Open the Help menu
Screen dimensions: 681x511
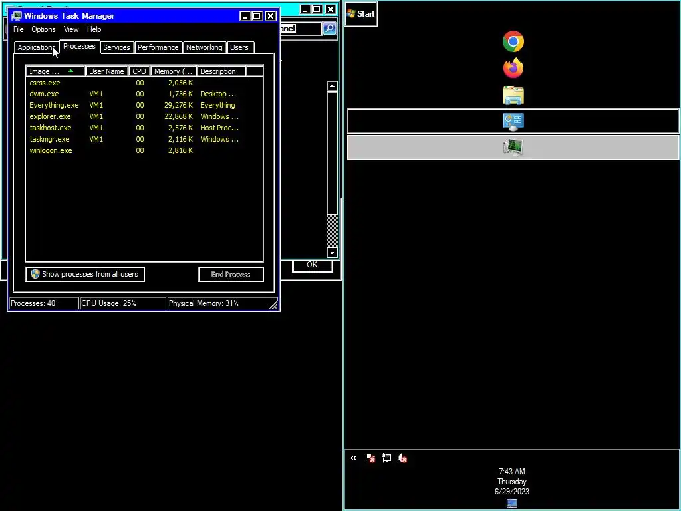click(x=94, y=29)
